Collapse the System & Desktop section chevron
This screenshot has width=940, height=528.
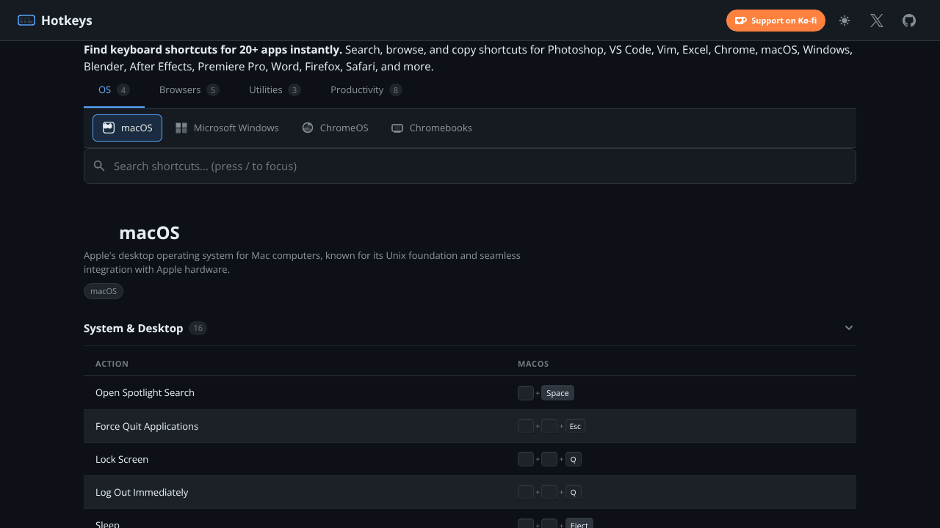[x=849, y=328]
